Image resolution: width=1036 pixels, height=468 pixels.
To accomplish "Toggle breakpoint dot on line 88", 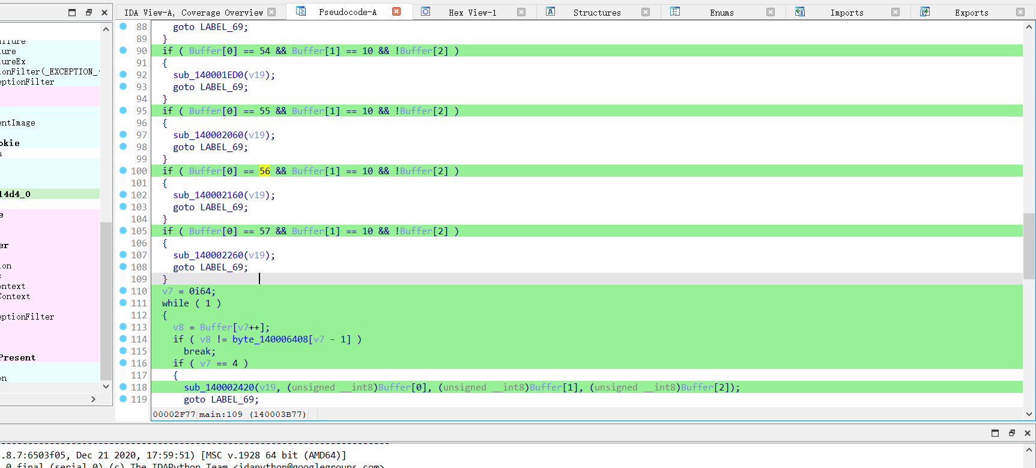I will pos(123,26).
